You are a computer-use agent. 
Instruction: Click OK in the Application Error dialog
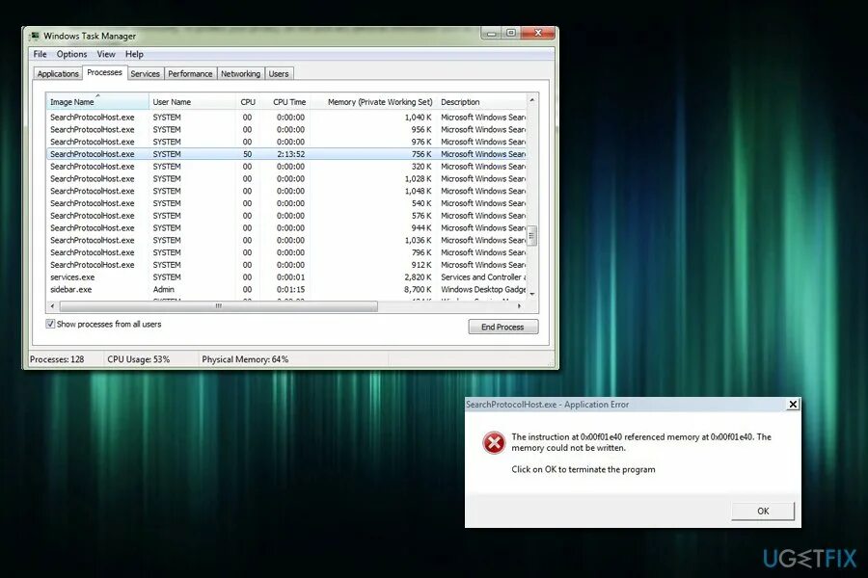click(x=763, y=512)
